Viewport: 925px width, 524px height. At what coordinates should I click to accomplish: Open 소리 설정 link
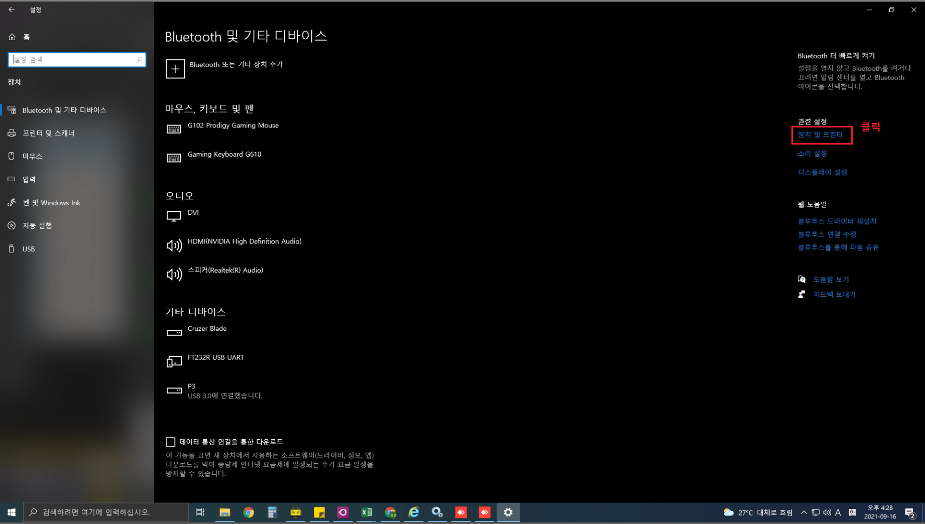coord(812,153)
